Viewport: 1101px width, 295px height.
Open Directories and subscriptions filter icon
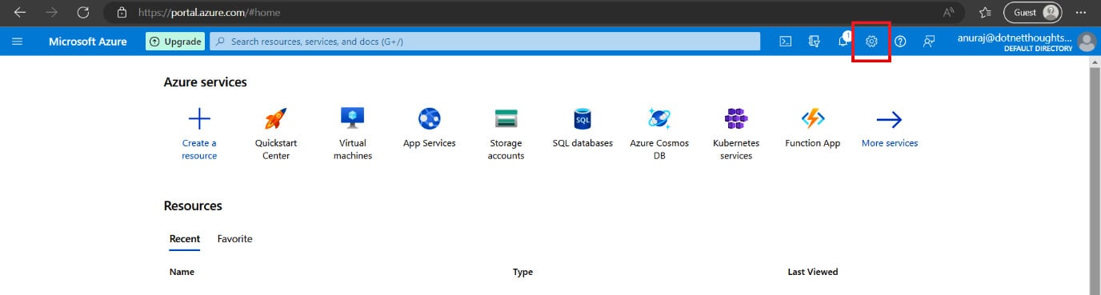click(815, 42)
